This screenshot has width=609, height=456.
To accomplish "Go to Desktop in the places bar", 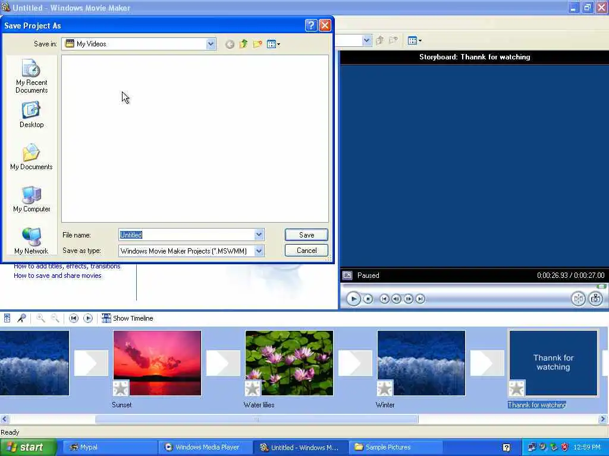I will 32,115.
